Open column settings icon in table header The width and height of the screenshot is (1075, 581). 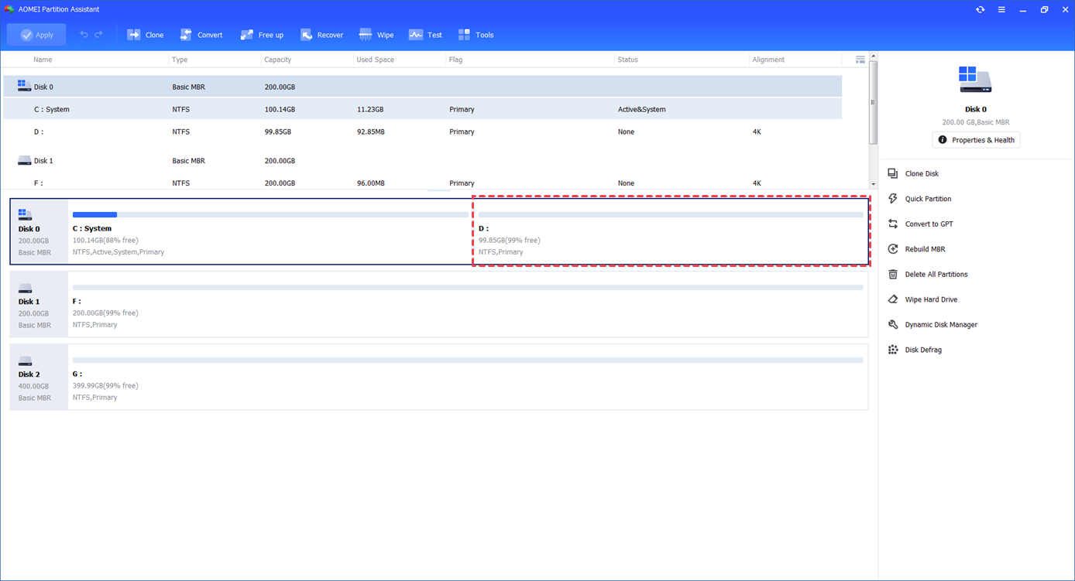[x=860, y=60]
